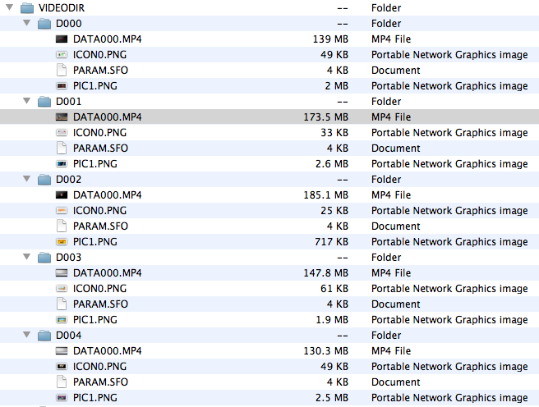The width and height of the screenshot is (539, 407).
Task: Click the 2.5 MB PIC1.PNG image icon
Action: point(62,397)
